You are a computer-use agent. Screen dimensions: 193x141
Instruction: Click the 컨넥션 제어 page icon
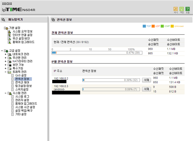pos(13,82)
